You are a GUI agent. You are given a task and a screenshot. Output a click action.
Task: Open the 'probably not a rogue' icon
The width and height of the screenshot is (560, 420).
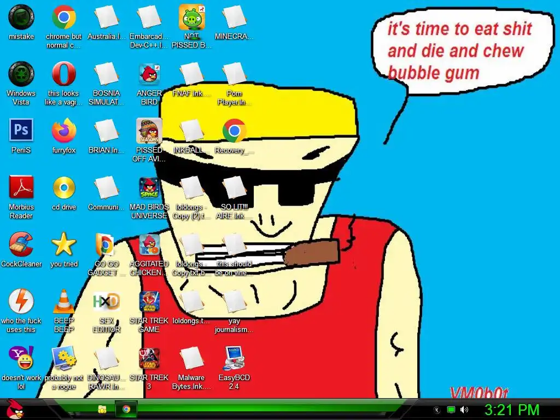coord(63,358)
